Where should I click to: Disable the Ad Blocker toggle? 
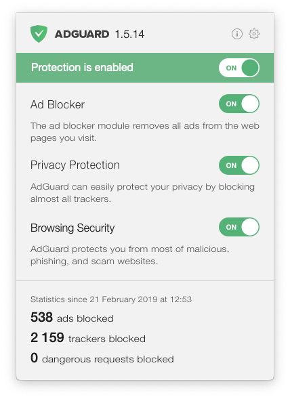pyautogui.click(x=239, y=104)
